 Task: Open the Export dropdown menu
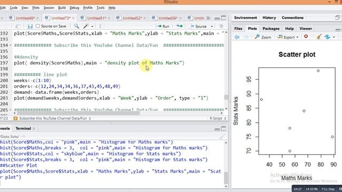click(x=298, y=37)
